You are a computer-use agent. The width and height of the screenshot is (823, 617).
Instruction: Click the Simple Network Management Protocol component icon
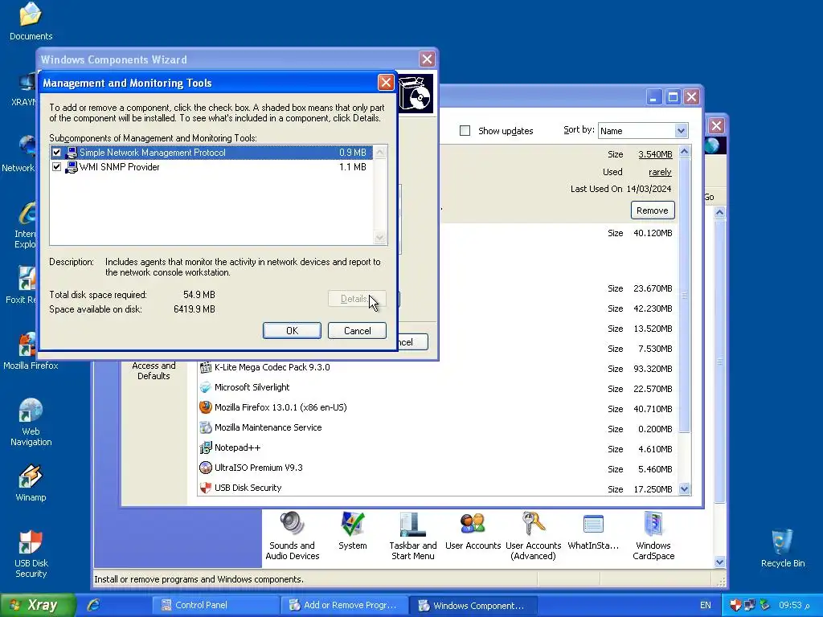[71, 153]
